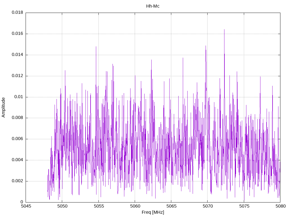Click the 0 y-axis tick label
Screen dimensions: 288x216
pos(22,202)
